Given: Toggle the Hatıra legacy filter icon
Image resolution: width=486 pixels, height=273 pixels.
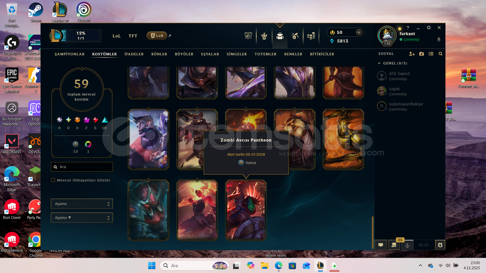Looking at the screenshot, I should pos(75,144).
